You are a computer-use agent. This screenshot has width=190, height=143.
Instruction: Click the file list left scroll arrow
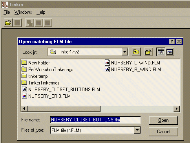click(x=24, y=108)
